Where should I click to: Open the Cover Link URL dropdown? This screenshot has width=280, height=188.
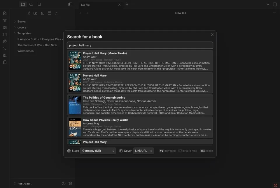click(143, 151)
